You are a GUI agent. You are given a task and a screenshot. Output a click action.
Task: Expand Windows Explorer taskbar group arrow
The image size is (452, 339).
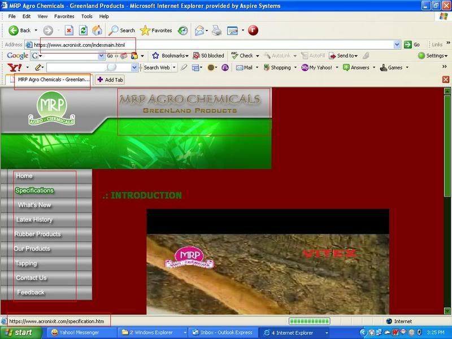point(185,333)
